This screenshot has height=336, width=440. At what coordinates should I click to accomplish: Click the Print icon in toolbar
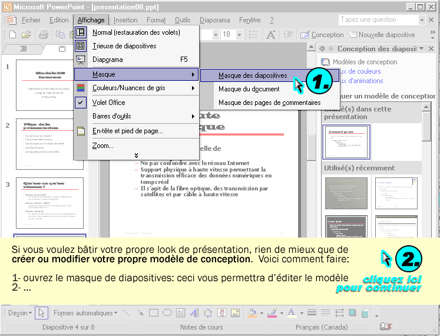44,35
